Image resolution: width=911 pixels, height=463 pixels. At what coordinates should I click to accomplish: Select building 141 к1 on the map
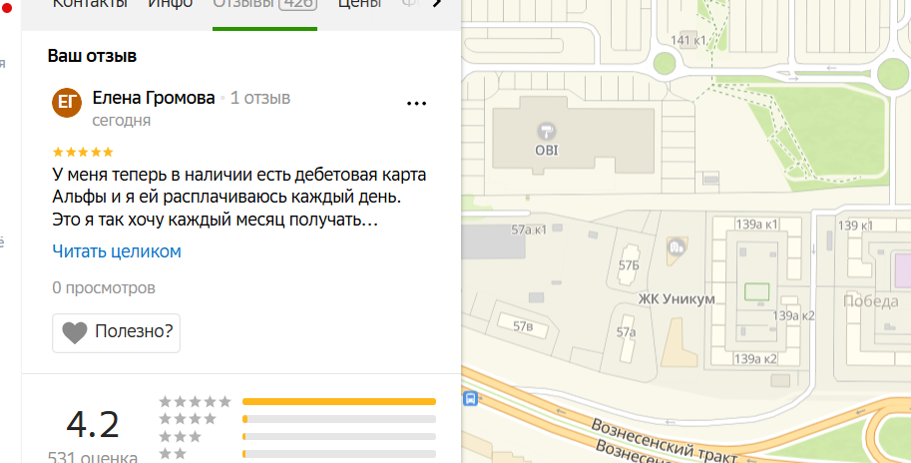(687, 40)
